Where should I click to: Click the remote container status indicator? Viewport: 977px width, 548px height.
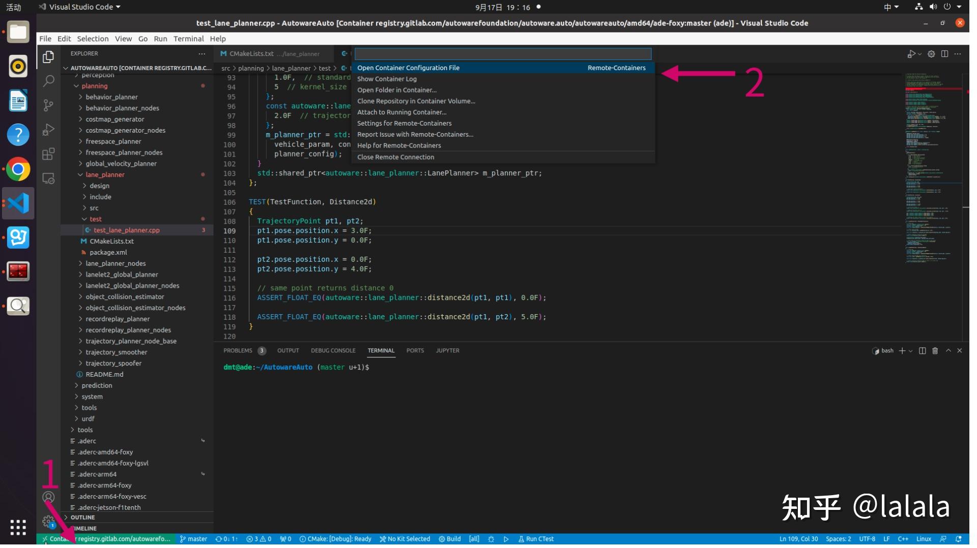pos(107,543)
